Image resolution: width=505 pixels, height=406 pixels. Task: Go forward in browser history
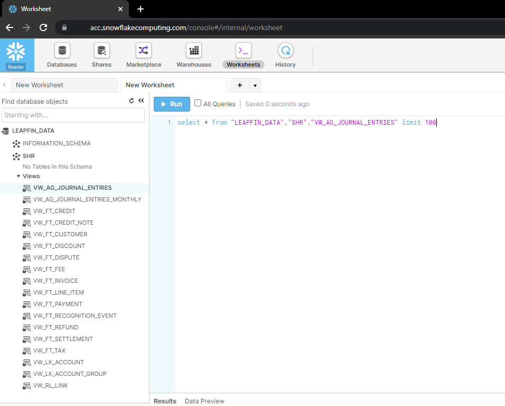(26, 27)
